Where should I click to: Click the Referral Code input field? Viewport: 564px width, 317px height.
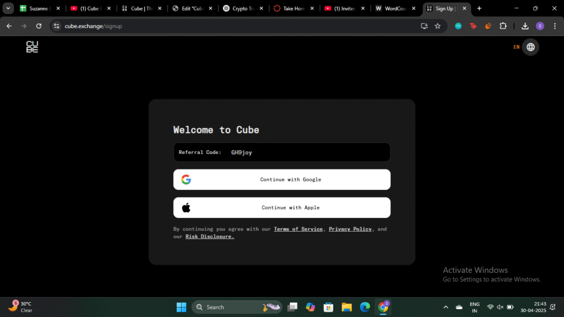pyautogui.click(x=281, y=152)
